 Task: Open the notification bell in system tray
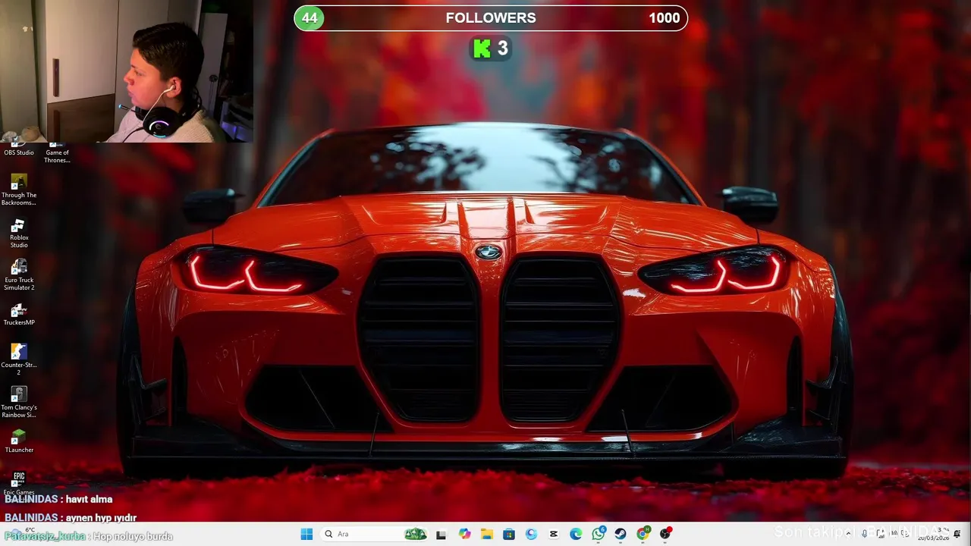click(957, 534)
